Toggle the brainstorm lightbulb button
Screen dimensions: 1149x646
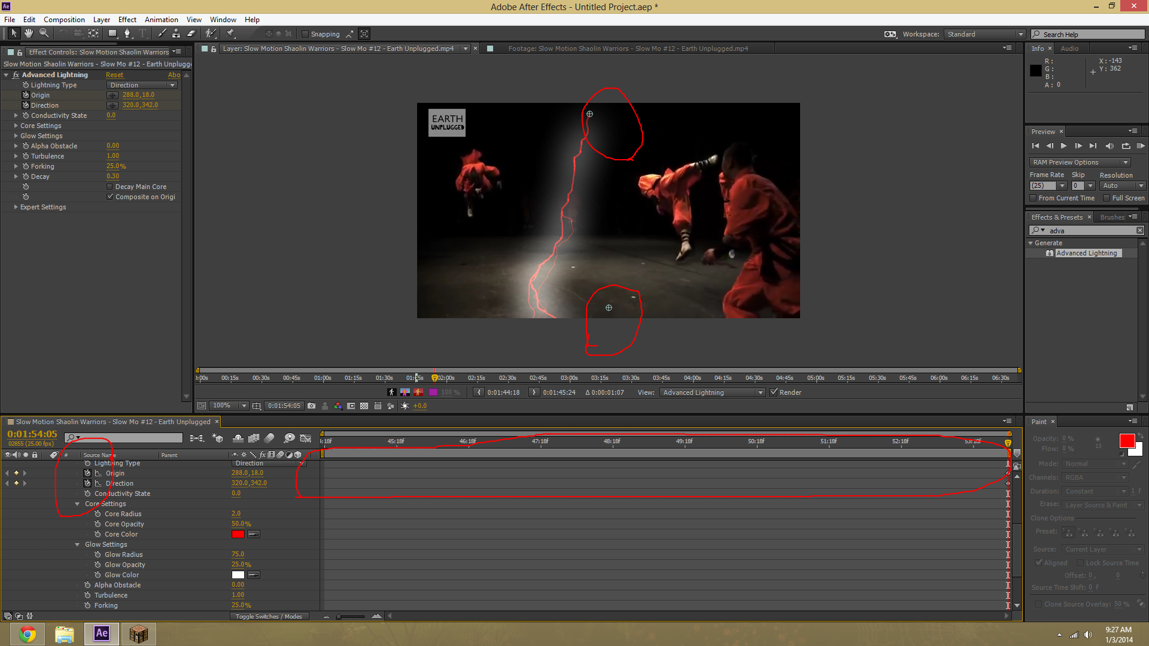(290, 438)
